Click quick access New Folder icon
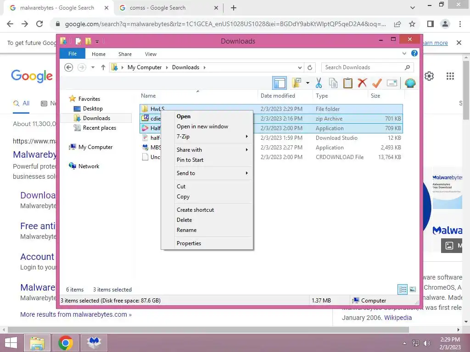This screenshot has width=470, height=352. 88,41
